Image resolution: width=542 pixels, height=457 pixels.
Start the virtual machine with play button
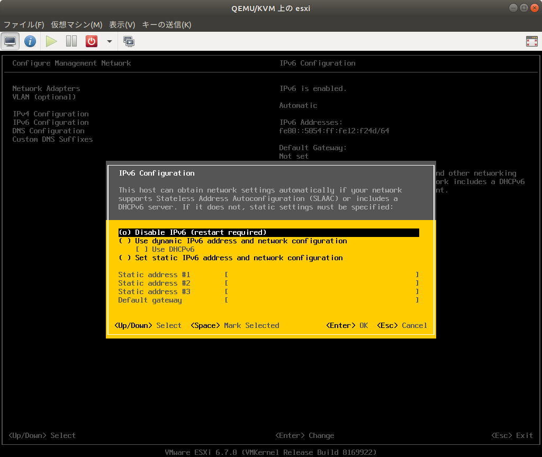point(51,41)
